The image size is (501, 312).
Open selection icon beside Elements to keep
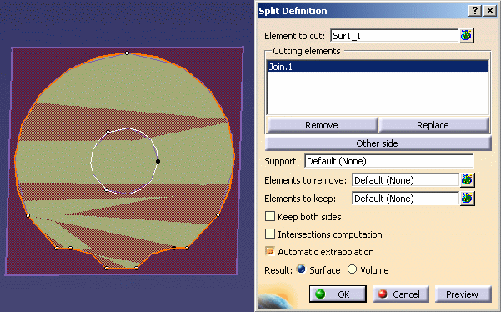pyautogui.click(x=467, y=199)
